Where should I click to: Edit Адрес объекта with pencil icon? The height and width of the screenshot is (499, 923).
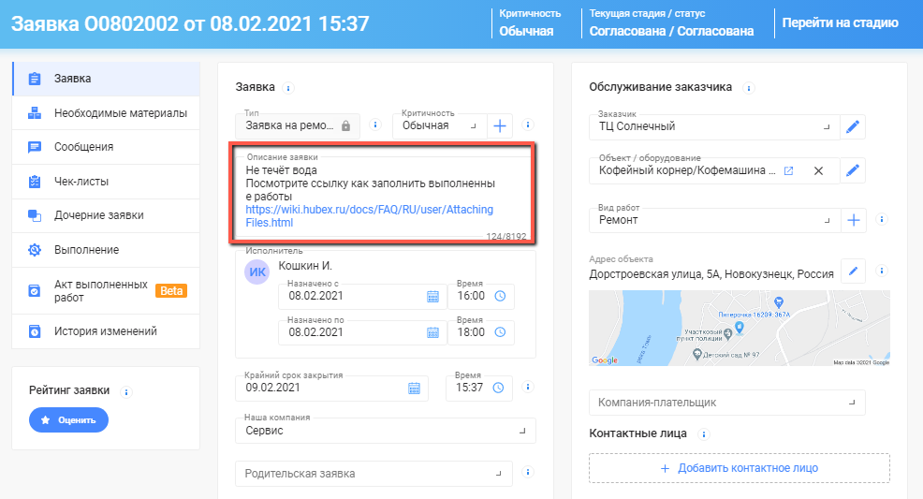[853, 272]
